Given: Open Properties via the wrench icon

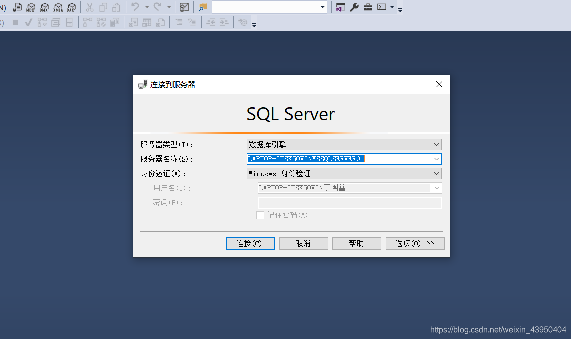Looking at the screenshot, I should point(354,7).
